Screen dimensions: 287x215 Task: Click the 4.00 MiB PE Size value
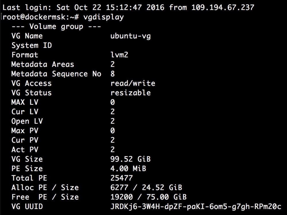pyautogui.click(x=128, y=168)
